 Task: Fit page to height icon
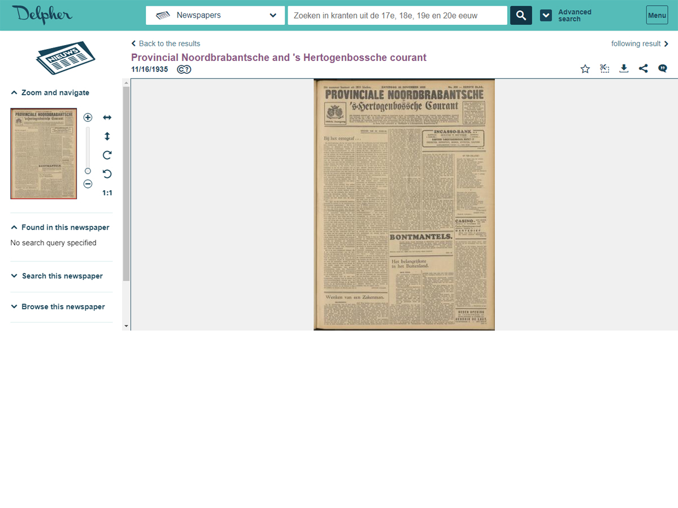pyautogui.click(x=107, y=136)
